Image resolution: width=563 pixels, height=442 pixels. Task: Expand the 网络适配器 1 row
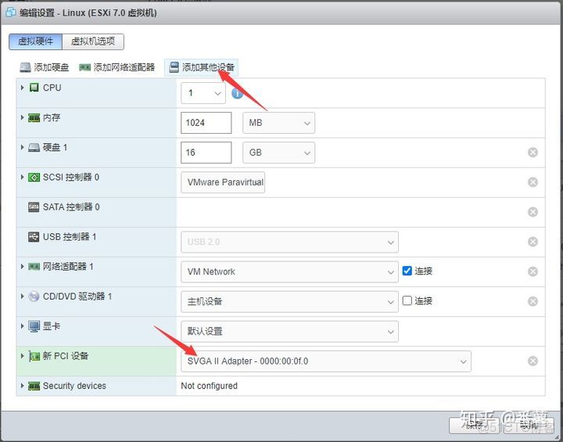(22, 267)
